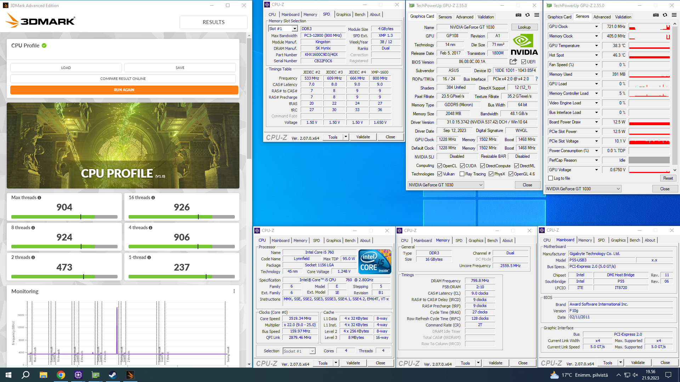Image resolution: width=680 pixels, height=382 pixels.
Task: Click the 16 threads info icon
Action: 153,198
